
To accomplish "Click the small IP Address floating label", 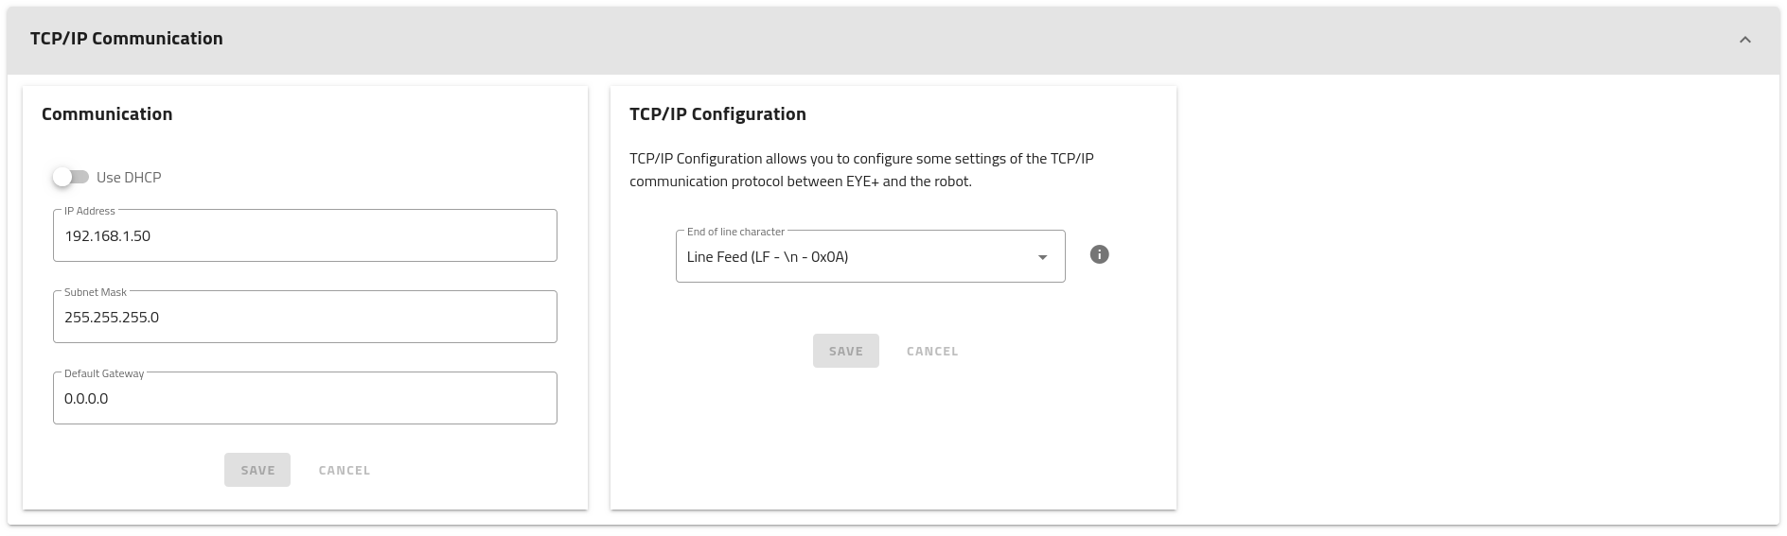I will click(90, 211).
